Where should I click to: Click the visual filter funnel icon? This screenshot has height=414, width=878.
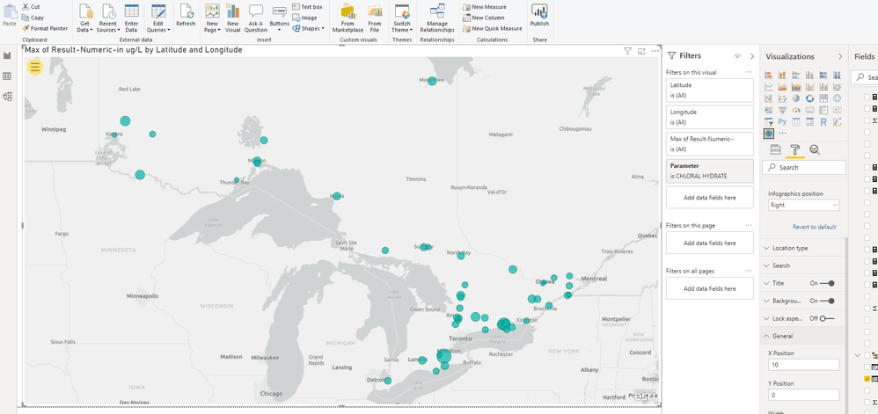pos(627,51)
